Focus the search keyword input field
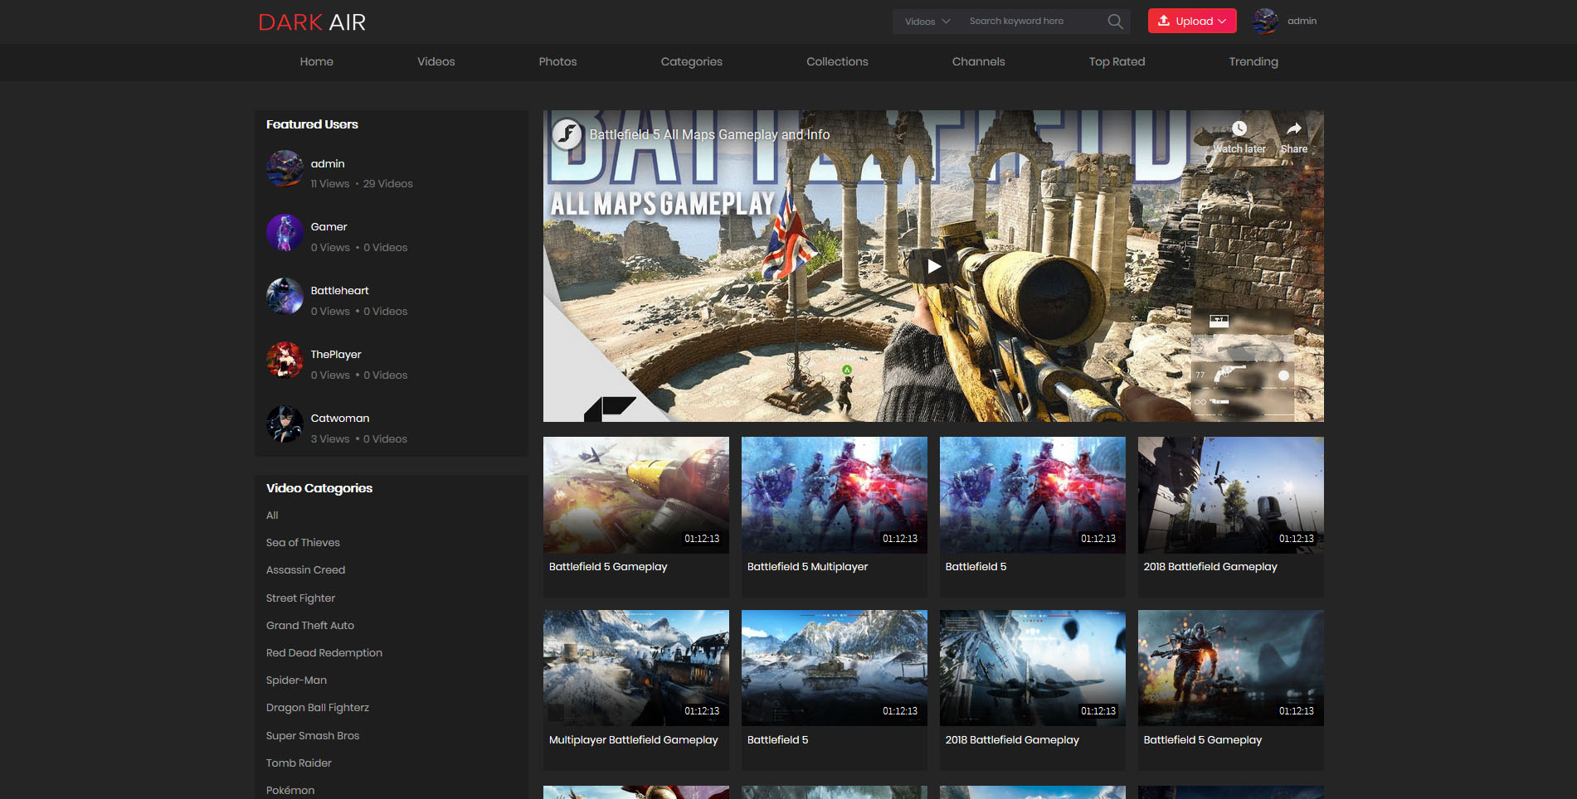 click(x=1034, y=22)
